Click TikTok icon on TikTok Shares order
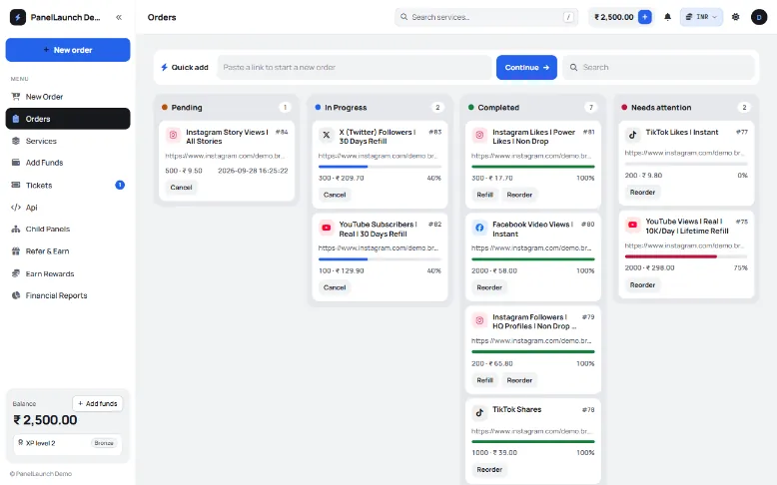Screen dimensions: 777x485 pyautogui.click(x=479, y=413)
